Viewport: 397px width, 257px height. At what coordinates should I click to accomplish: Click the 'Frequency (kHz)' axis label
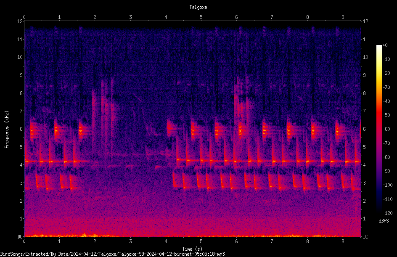coord(7,130)
